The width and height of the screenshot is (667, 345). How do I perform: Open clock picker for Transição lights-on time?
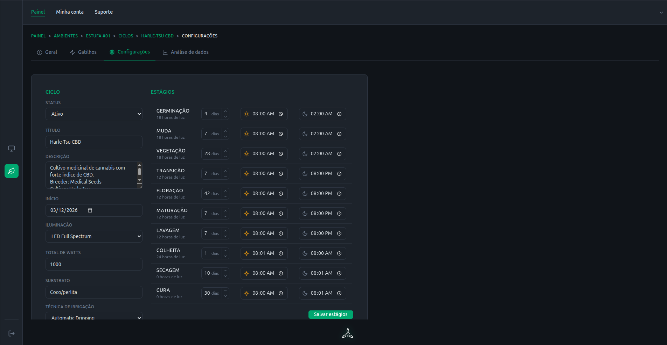[x=281, y=174]
